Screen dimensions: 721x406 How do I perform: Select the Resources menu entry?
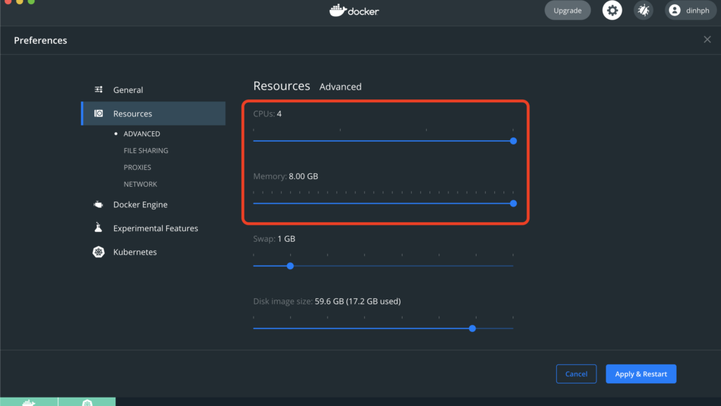(x=133, y=113)
